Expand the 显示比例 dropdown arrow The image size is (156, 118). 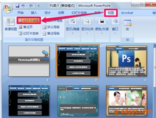point(87,33)
